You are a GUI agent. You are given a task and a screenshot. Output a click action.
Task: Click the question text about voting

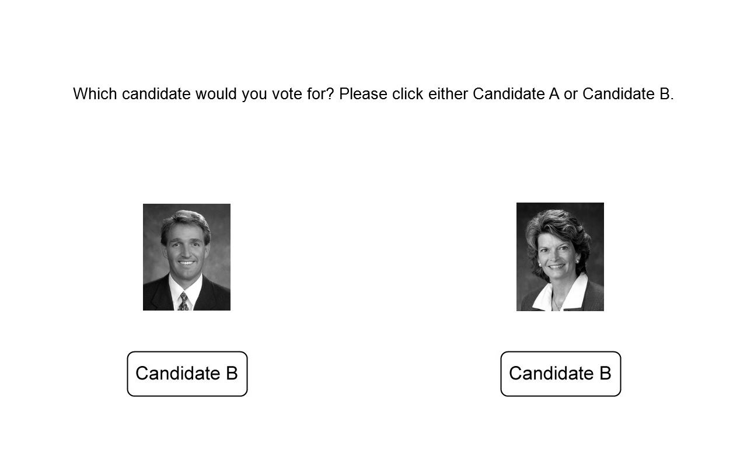tap(373, 94)
